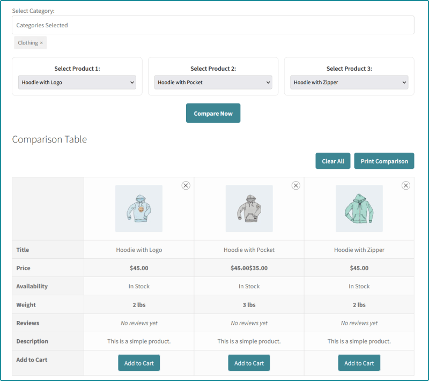Screen dimensions: 429x381
Task: Remove Hoodie with Logo from comparison
Action: pyautogui.click(x=186, y=185)
